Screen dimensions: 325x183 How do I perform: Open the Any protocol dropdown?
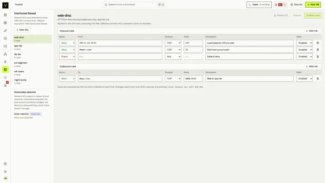[173, 56]
